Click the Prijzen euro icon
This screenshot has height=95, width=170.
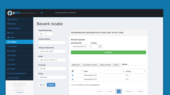click(8, 60)
